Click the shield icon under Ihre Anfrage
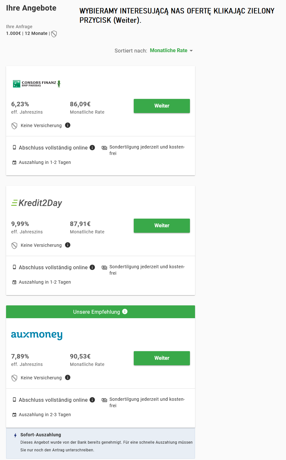Viewport: 286px width, 460px height. [54, 34]
